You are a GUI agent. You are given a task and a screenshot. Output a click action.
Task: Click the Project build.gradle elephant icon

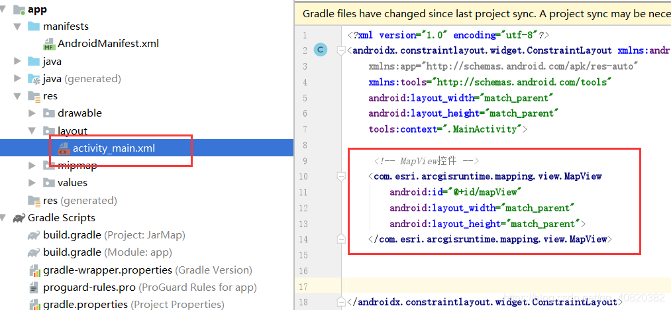pyautogui.click(x=34, y=235)
